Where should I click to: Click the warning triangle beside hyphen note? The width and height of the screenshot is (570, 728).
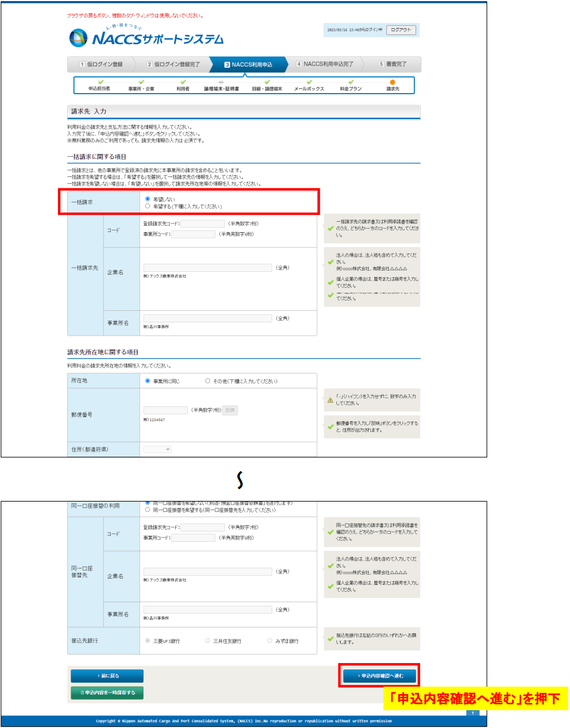(330, 400)
